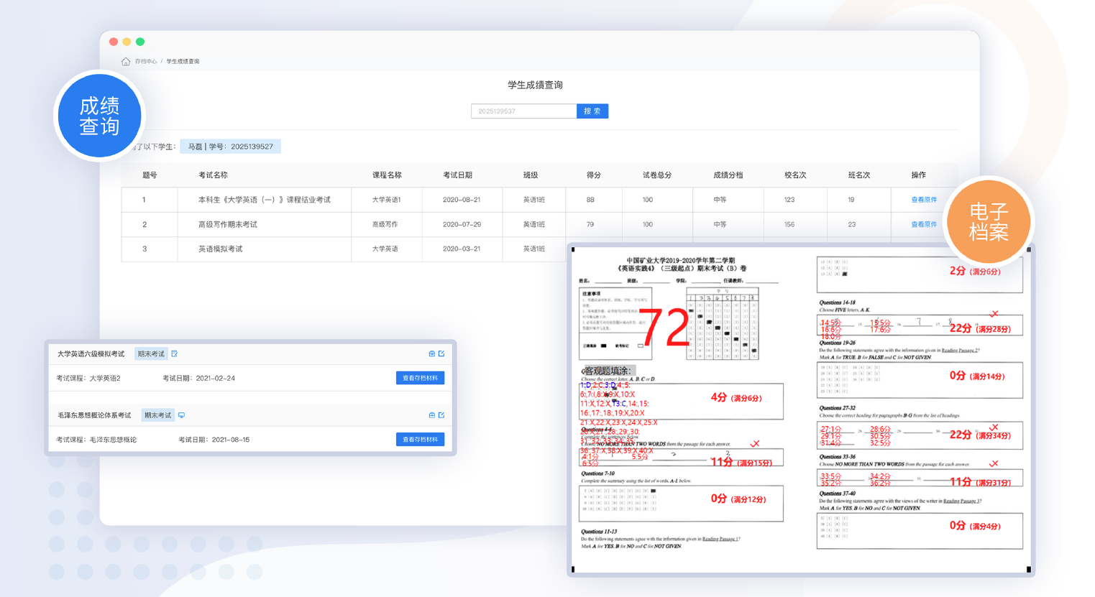1095x597 pixels.
Task: Click briefcase icon on 大学英语六级模拟考试 row
Action: pyautogui.click(x=432, y=353)
